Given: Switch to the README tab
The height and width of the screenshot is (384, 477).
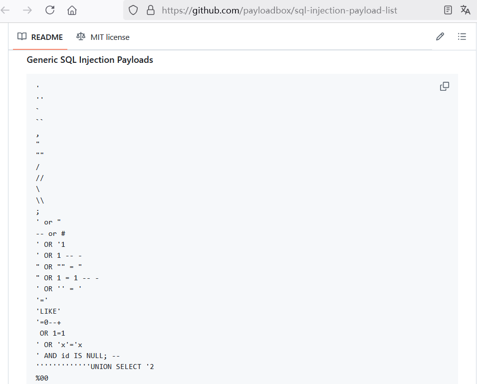Looking at the screenshot, I should (x=40, y=37).
